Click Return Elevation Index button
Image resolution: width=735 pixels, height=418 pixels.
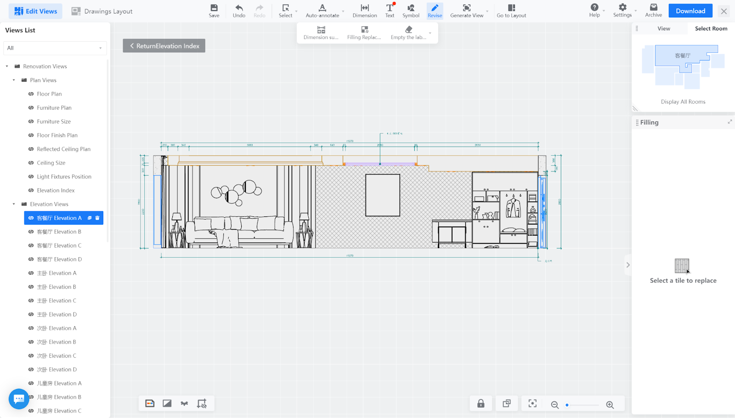coord(164,46)
